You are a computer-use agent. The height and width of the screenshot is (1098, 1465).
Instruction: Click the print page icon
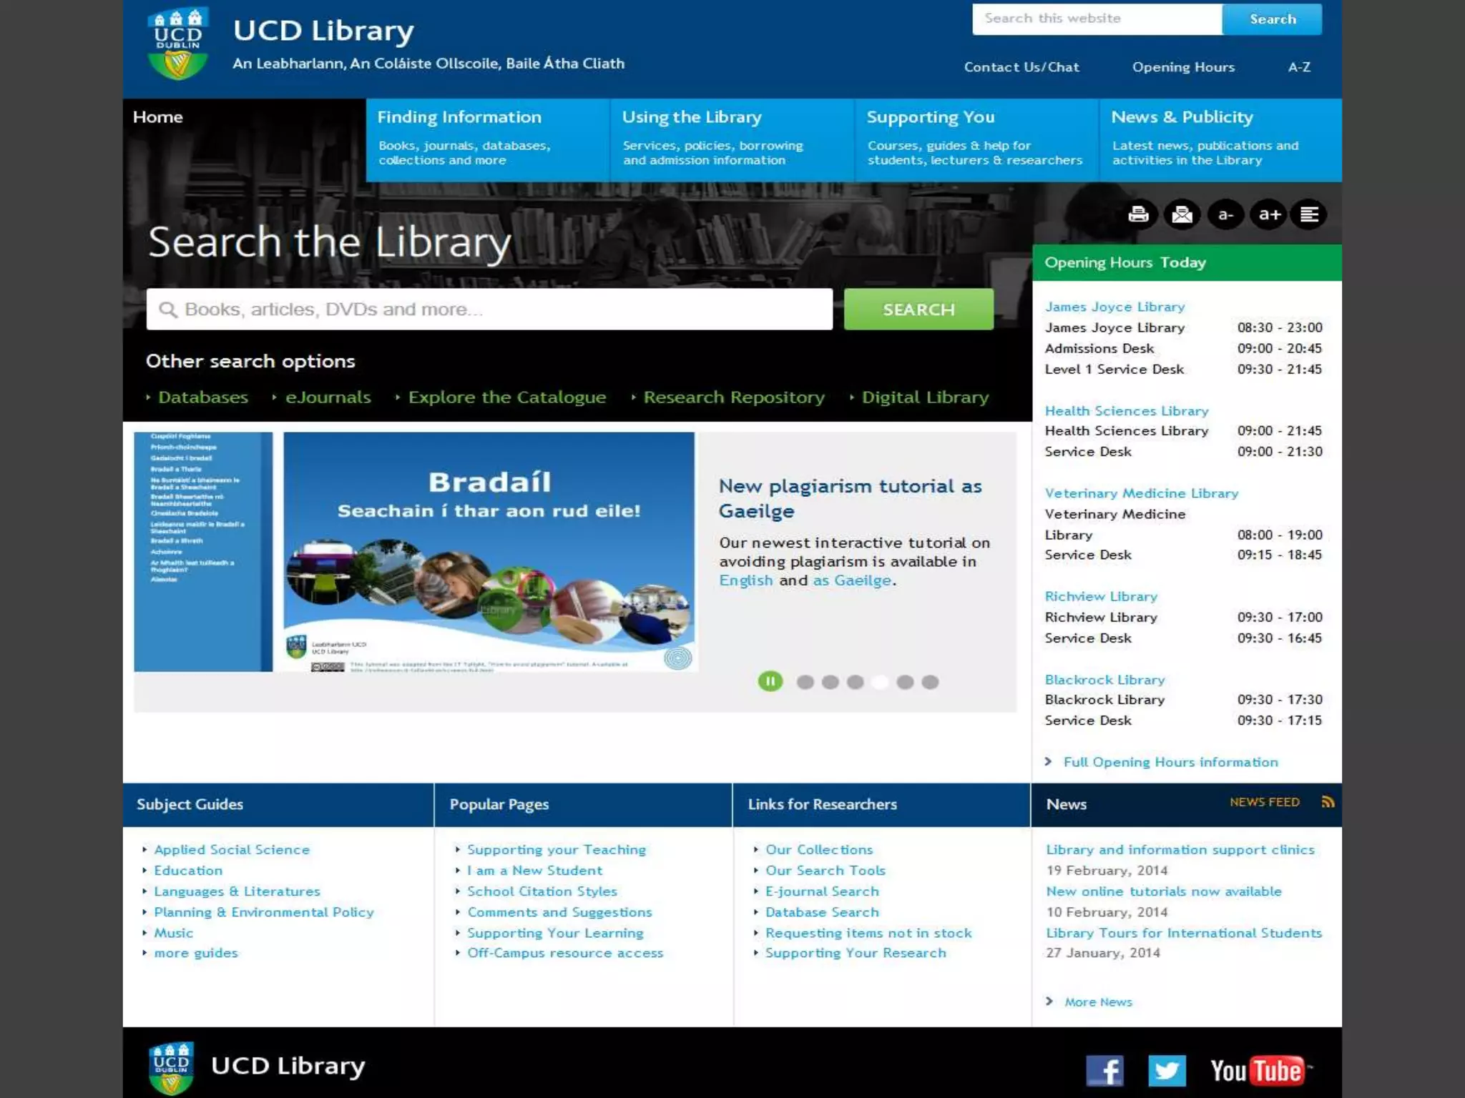click(1138, 214)
